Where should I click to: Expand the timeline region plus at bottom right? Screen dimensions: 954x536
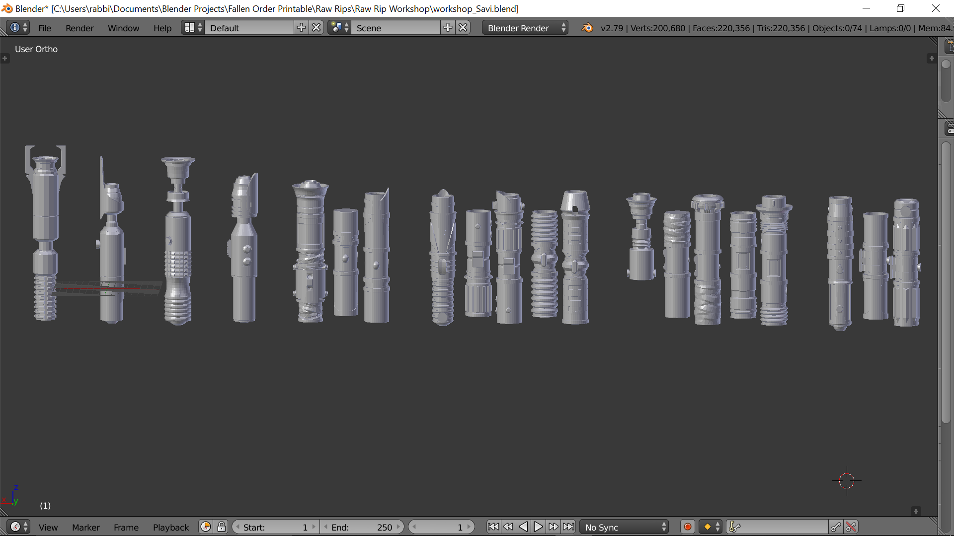tap(916, 511)
